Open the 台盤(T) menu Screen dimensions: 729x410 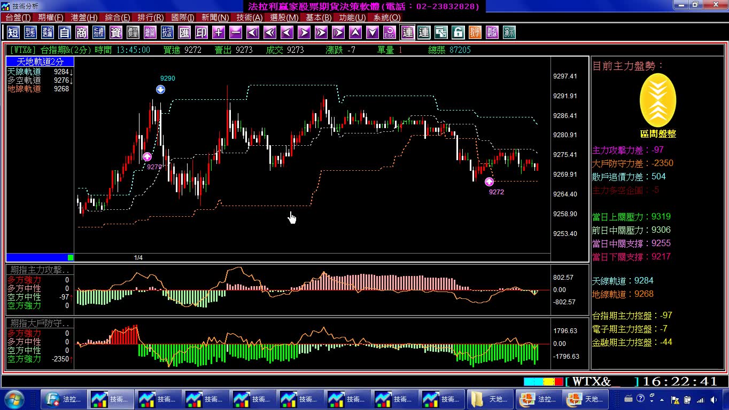18,18
